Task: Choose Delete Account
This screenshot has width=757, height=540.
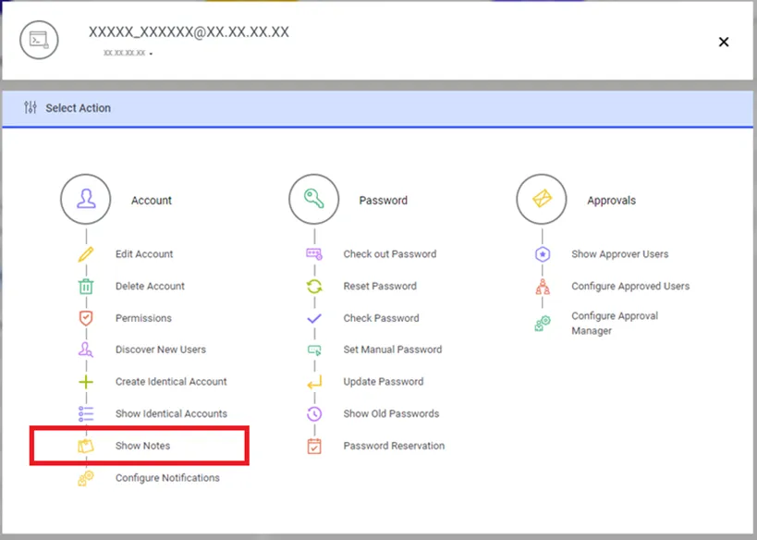Action: pyautogui.click(x=150, y=287)
